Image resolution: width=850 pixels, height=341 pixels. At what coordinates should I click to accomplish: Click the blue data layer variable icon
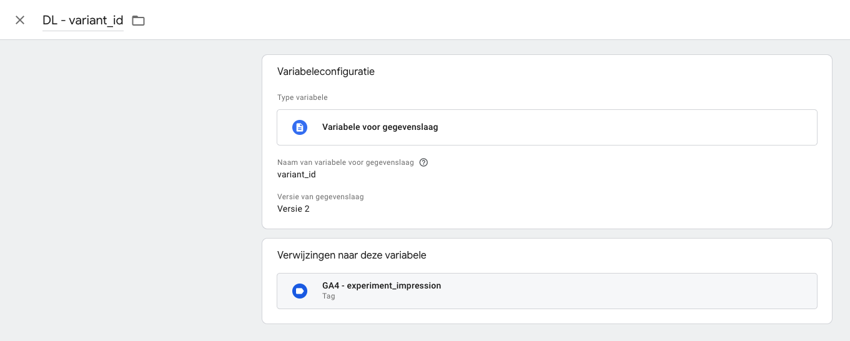[x=300, y=127]
